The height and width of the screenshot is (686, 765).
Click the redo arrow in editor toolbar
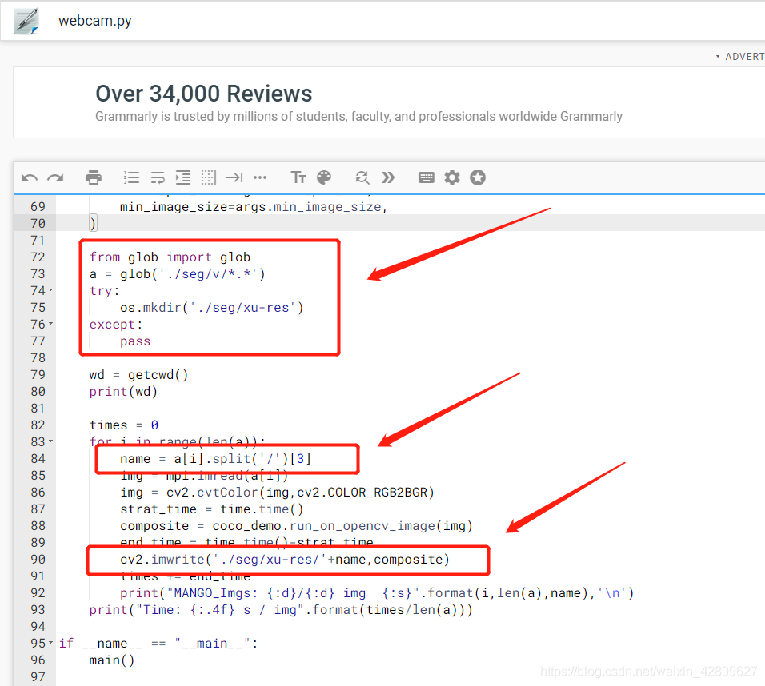coord(55,178)
